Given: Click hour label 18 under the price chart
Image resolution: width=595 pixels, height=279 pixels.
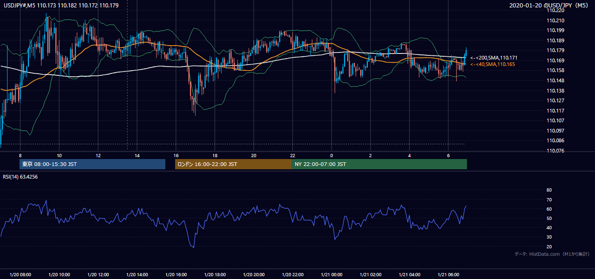Looking at the screenshot, I should tap(215, 155).
